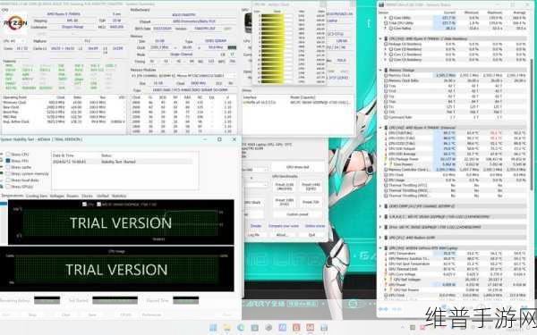Click the Package C6 Residency sensor icon
Screen dimensions: 537x335
(x=387, y=44)
